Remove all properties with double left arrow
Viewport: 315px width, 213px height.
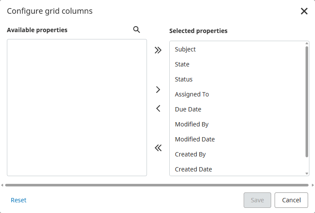(x=158, y=148)
